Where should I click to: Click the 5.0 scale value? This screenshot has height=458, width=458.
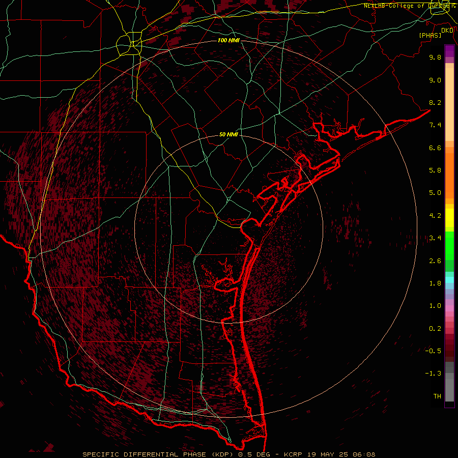coord(435,193)
